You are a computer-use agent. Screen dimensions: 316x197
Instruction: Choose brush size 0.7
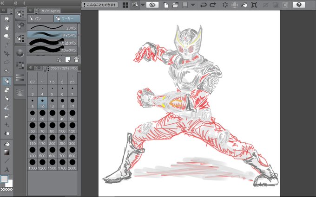pyautogui.click(x=33, y=79)
